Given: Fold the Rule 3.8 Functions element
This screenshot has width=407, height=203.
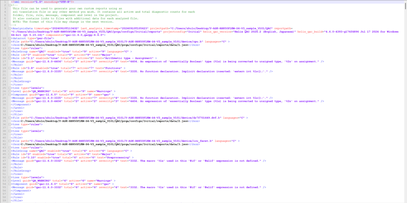Looking at the screenshot, I should [x=10, y=68].
